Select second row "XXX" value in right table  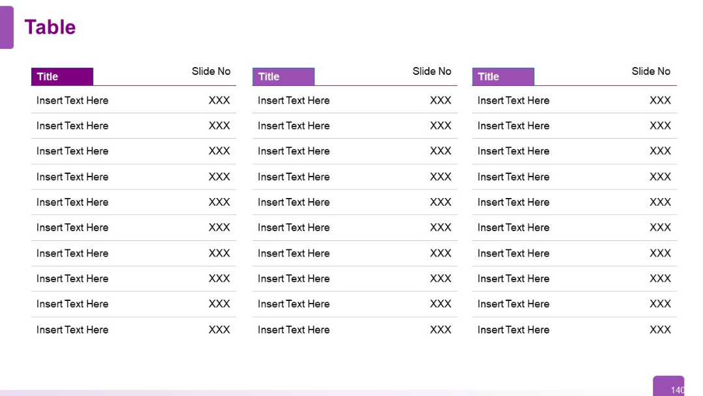tap(661, 126)
